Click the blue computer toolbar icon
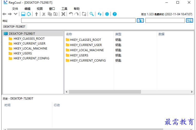 pos(23,14)
